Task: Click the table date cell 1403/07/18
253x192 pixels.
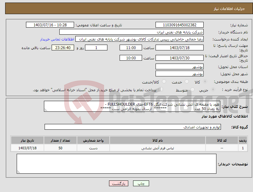Action: tap(28, 148)
